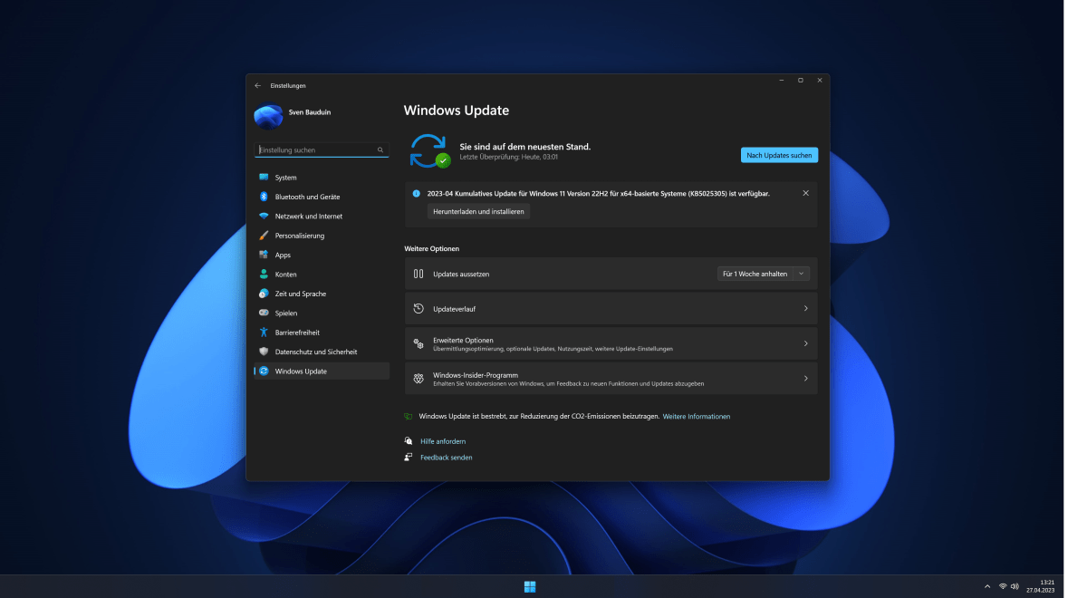Open the Für 1 Woche anhalten dropdown

[x=764, y=274]
